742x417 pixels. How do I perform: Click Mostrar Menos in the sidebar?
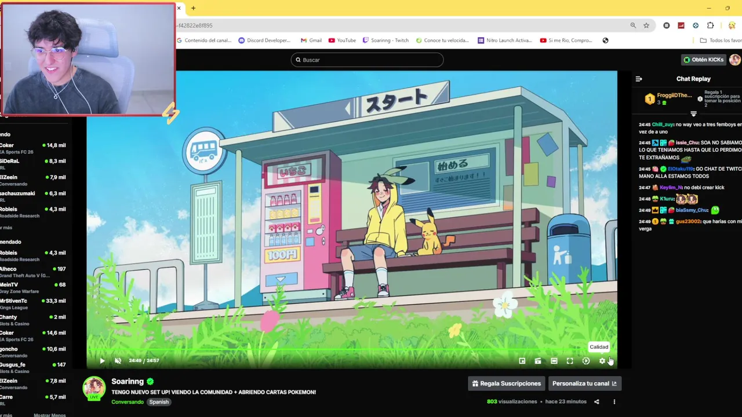(50, 415)
